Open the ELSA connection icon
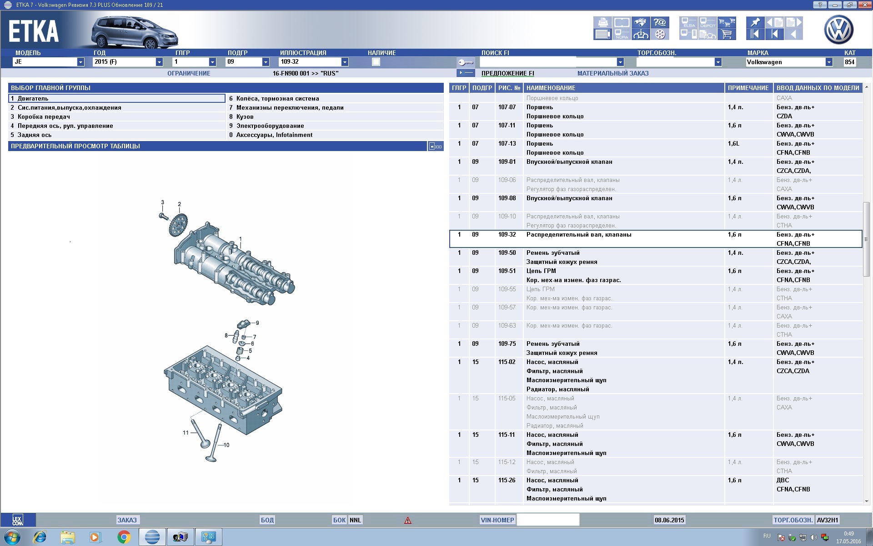 [x=689, y=22]
